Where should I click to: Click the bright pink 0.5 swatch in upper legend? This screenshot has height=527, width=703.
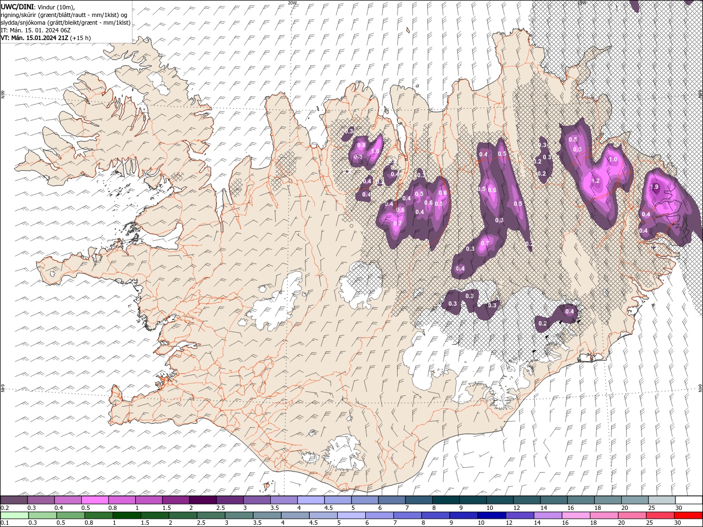pyautogui.click(x=95, y=500)
